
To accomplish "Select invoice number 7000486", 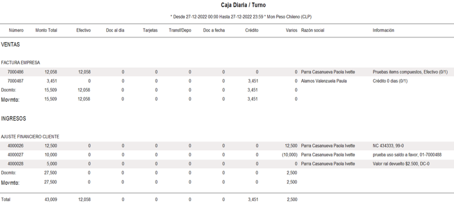I will (x=16, y=72).
